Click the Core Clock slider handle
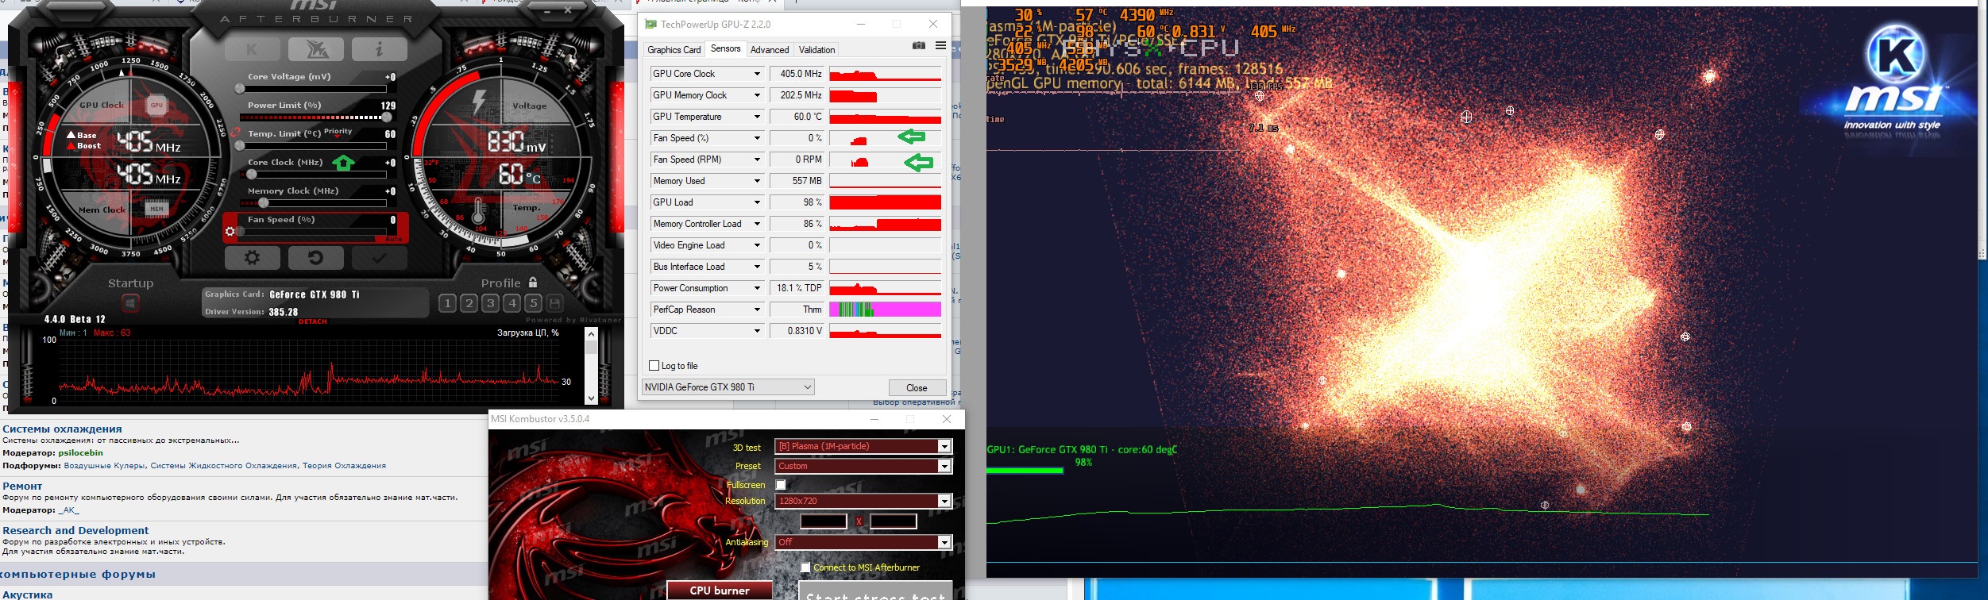The height and width of the screenshot is (600, 1988). 253,175
